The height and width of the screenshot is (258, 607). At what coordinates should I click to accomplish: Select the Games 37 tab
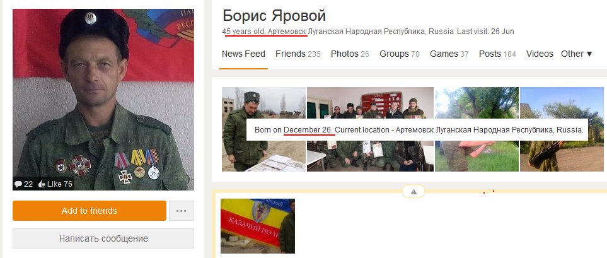click(x=449, y=54)
